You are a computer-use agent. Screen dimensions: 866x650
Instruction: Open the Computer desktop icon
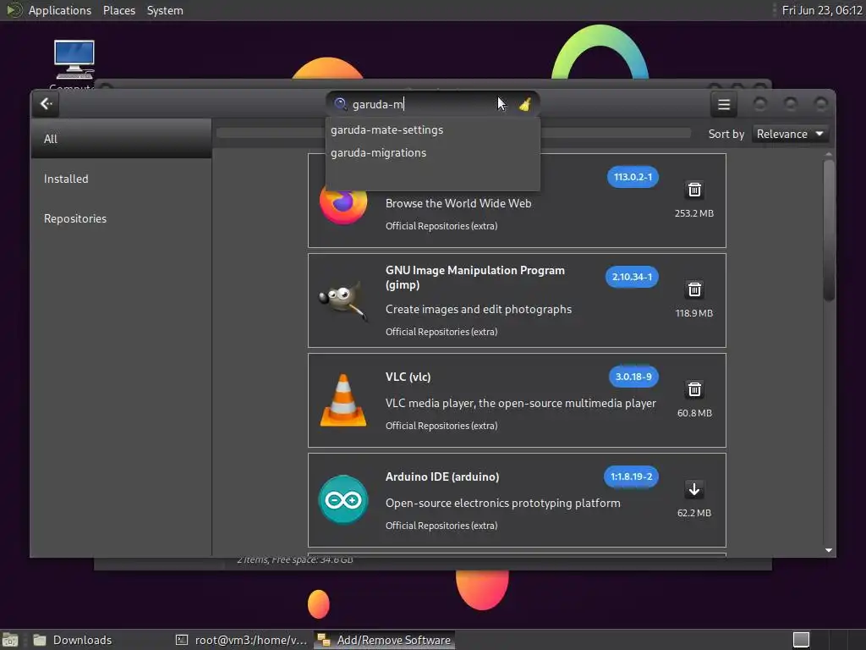[74, 60]
